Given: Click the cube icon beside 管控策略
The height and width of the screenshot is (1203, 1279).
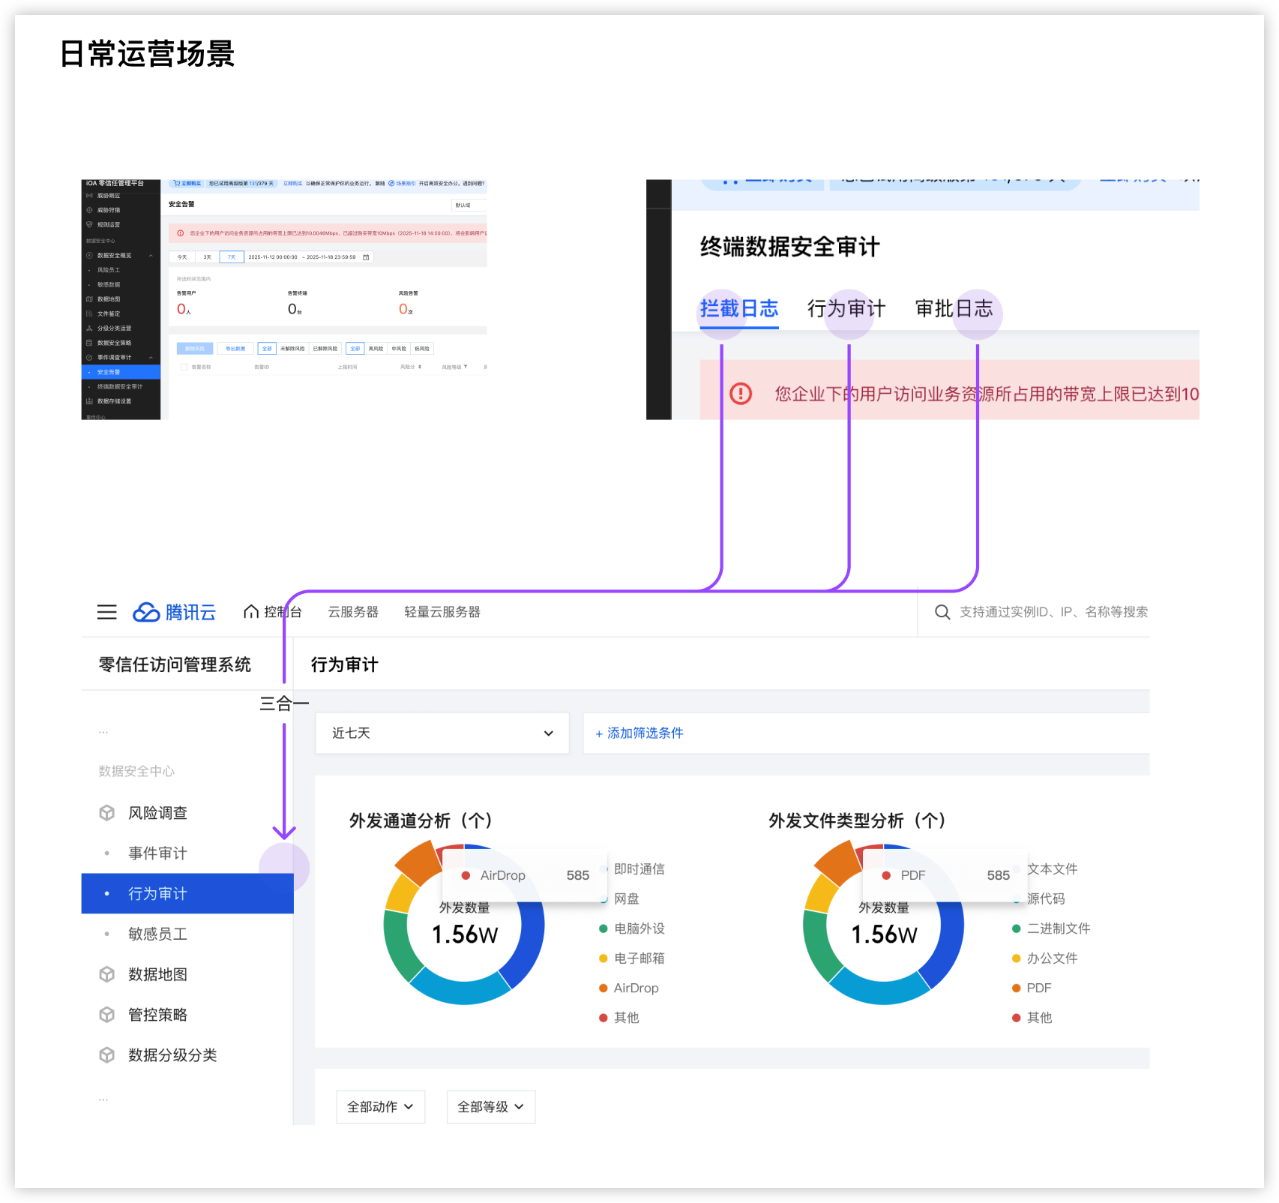Looking at the screenshot, I should 107,1015.
